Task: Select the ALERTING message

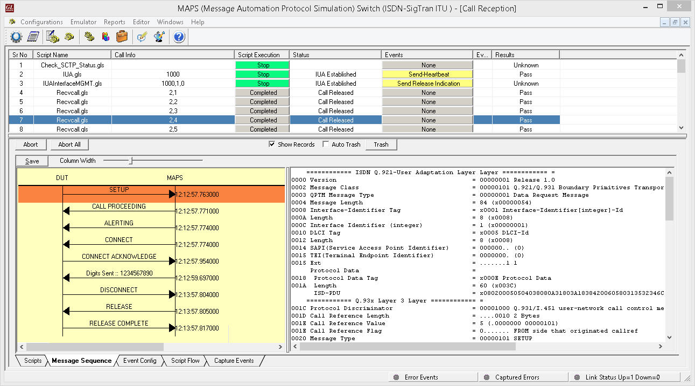Action: 119,223
